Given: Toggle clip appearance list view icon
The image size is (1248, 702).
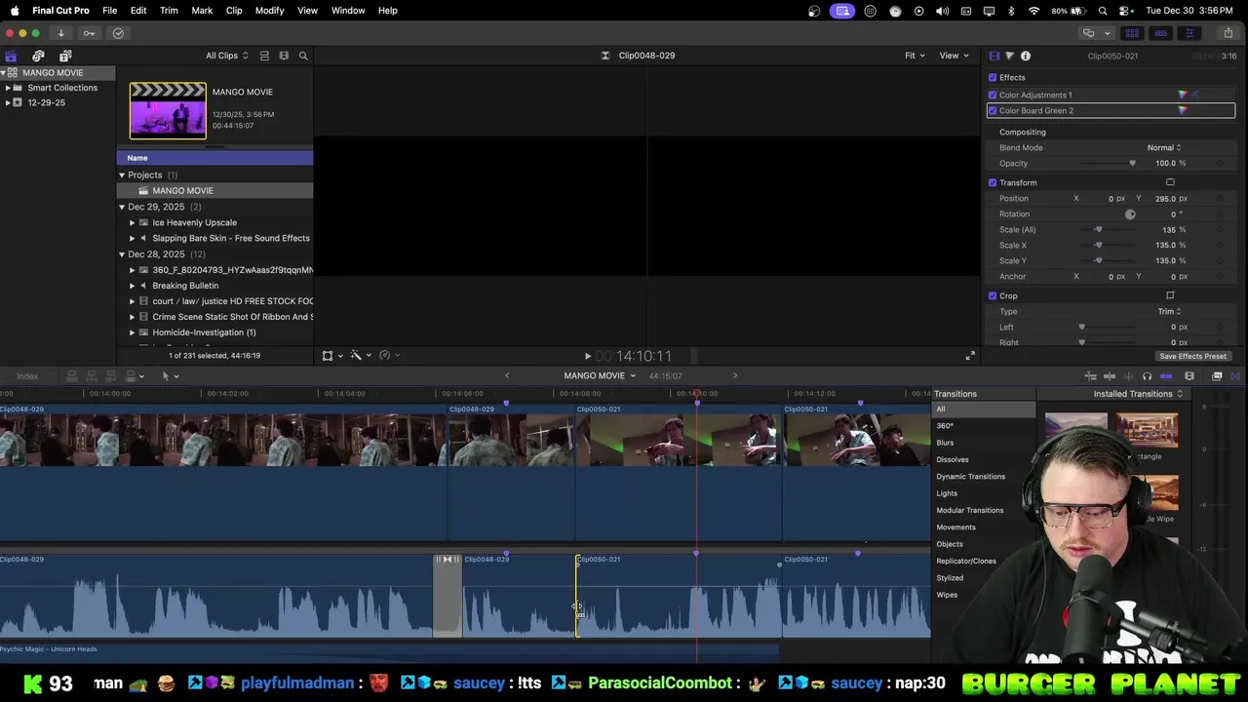Looking at the screenshot, I should click(x=264, y=56).
